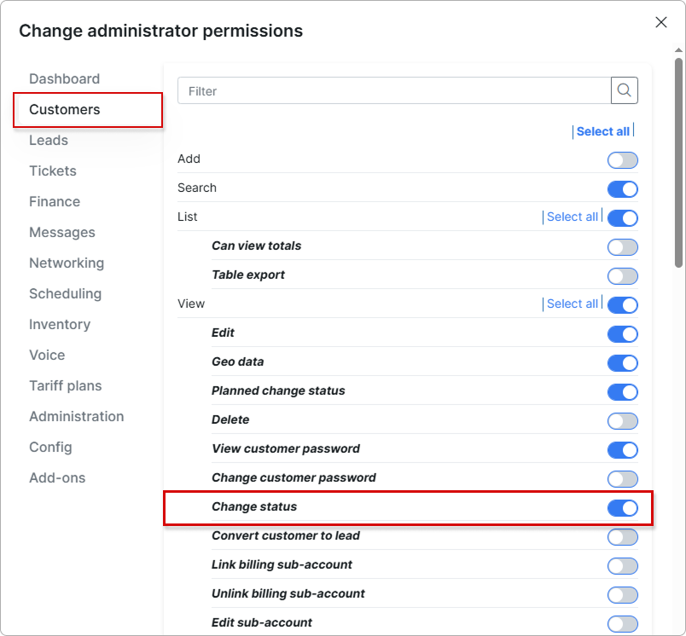Enable the Delete permission toggle
Image resolution: width=686 pixels, height=636 pixels.
pyautogui.click(x=623, y=421)
